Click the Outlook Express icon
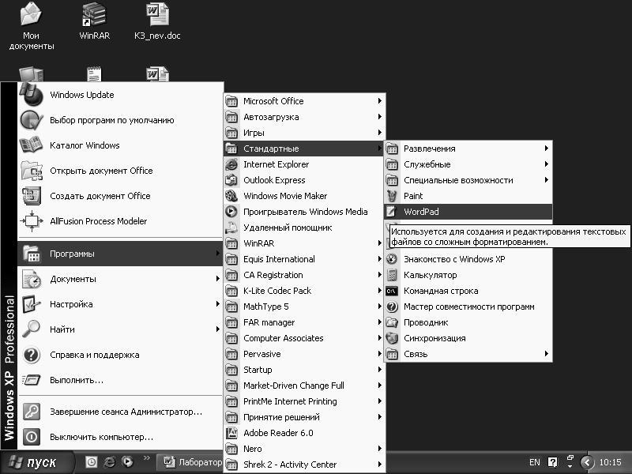Screen dimensions: 632x474 (231, 180)
